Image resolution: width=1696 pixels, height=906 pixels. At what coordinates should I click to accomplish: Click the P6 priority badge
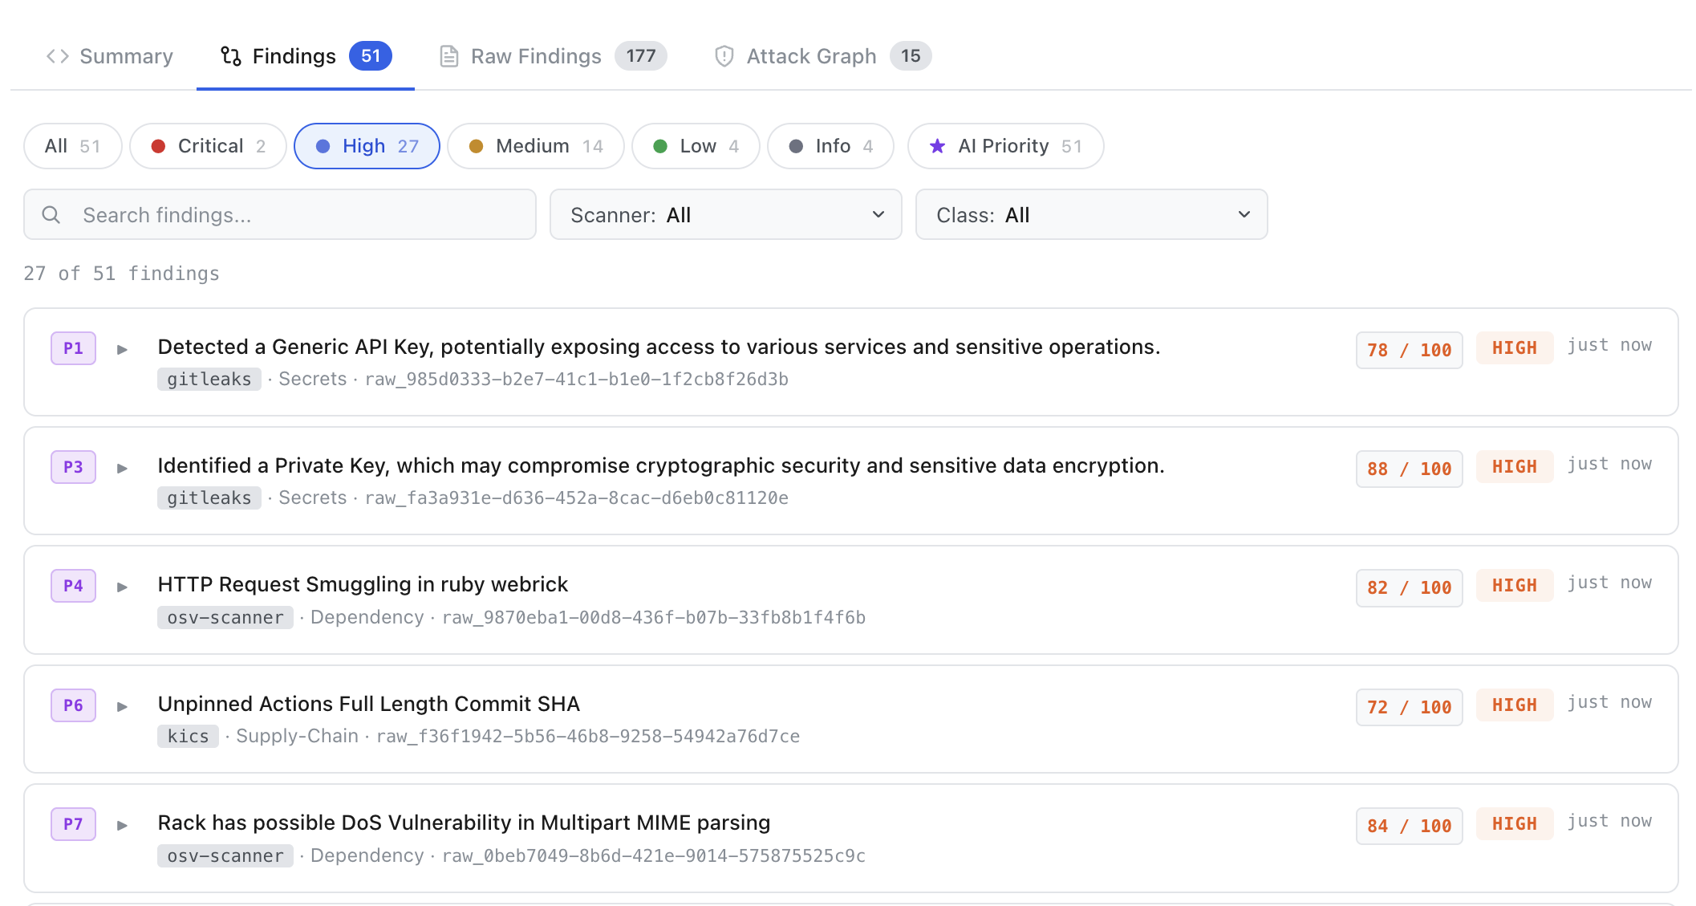[73, 705]
